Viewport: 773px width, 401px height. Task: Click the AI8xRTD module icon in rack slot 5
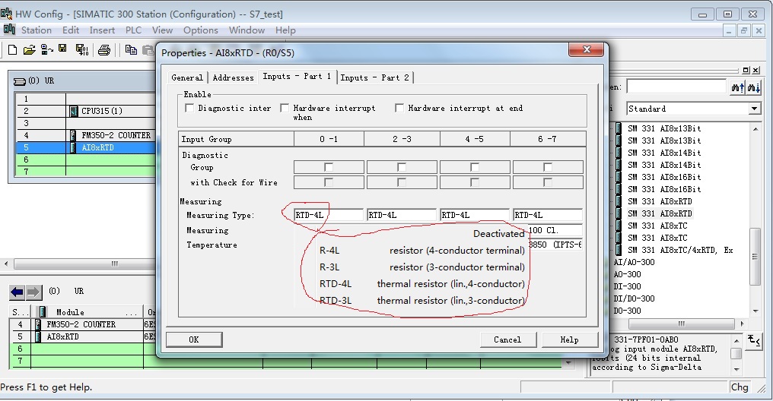[74, 147]
